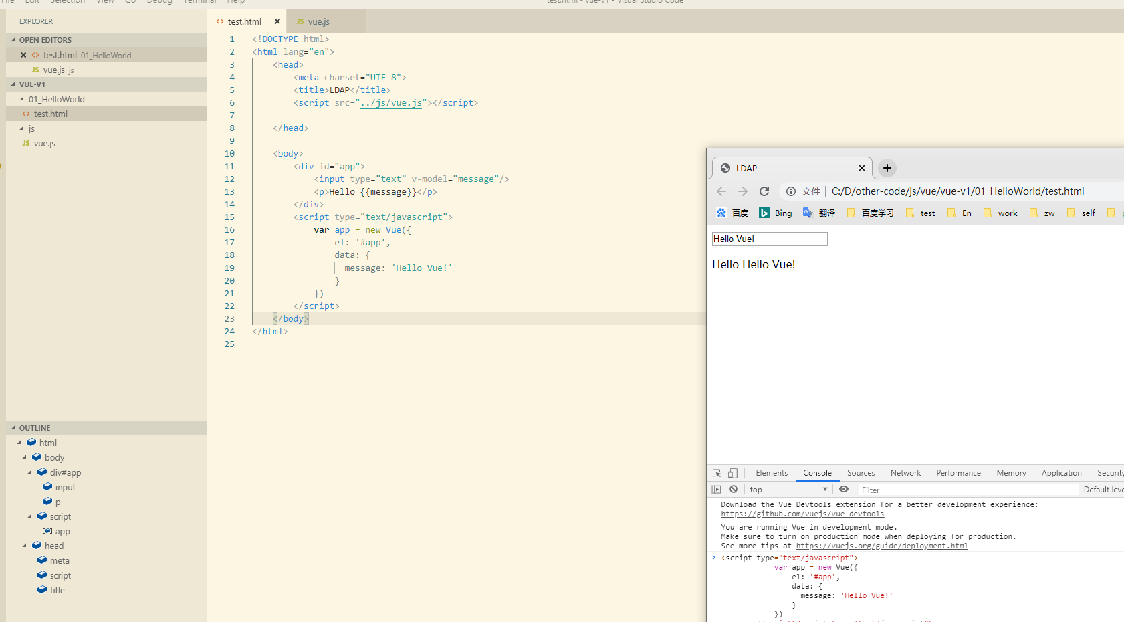Open the vue-devtools GitHub link
The width and height of the screenshot is (1124, 622).
click(802, 514)
